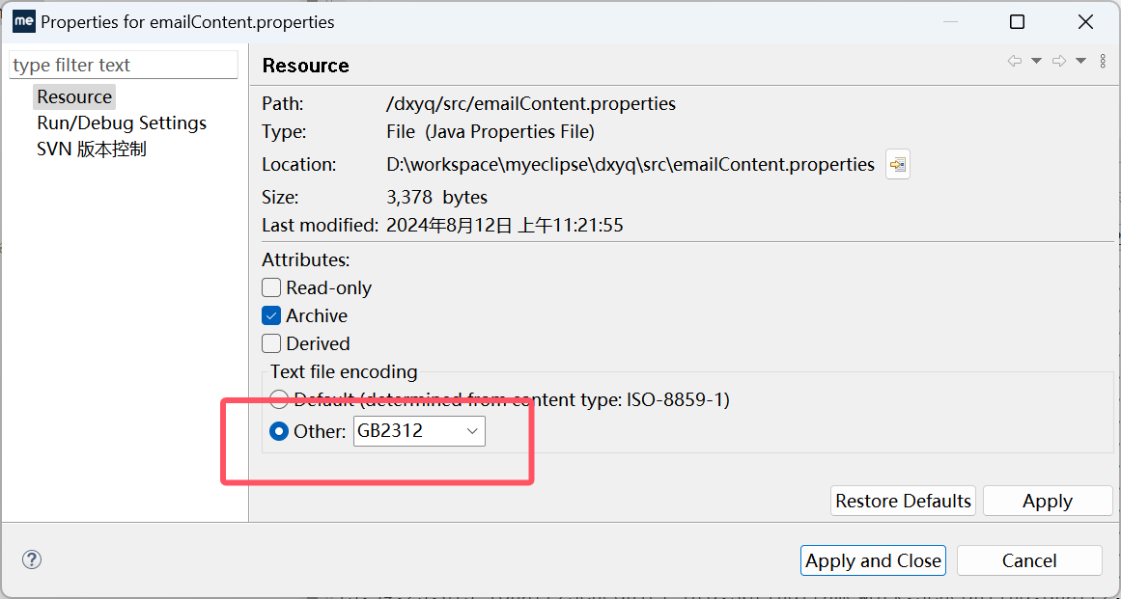This screenshot has height=599, width=1121.
Task: Close the Properties dialog with X
Action: pos(1085,21)
